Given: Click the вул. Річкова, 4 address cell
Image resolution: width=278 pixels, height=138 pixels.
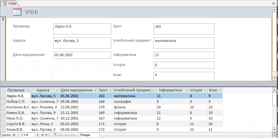Looking at the screenshot, I should pos(45,107).
